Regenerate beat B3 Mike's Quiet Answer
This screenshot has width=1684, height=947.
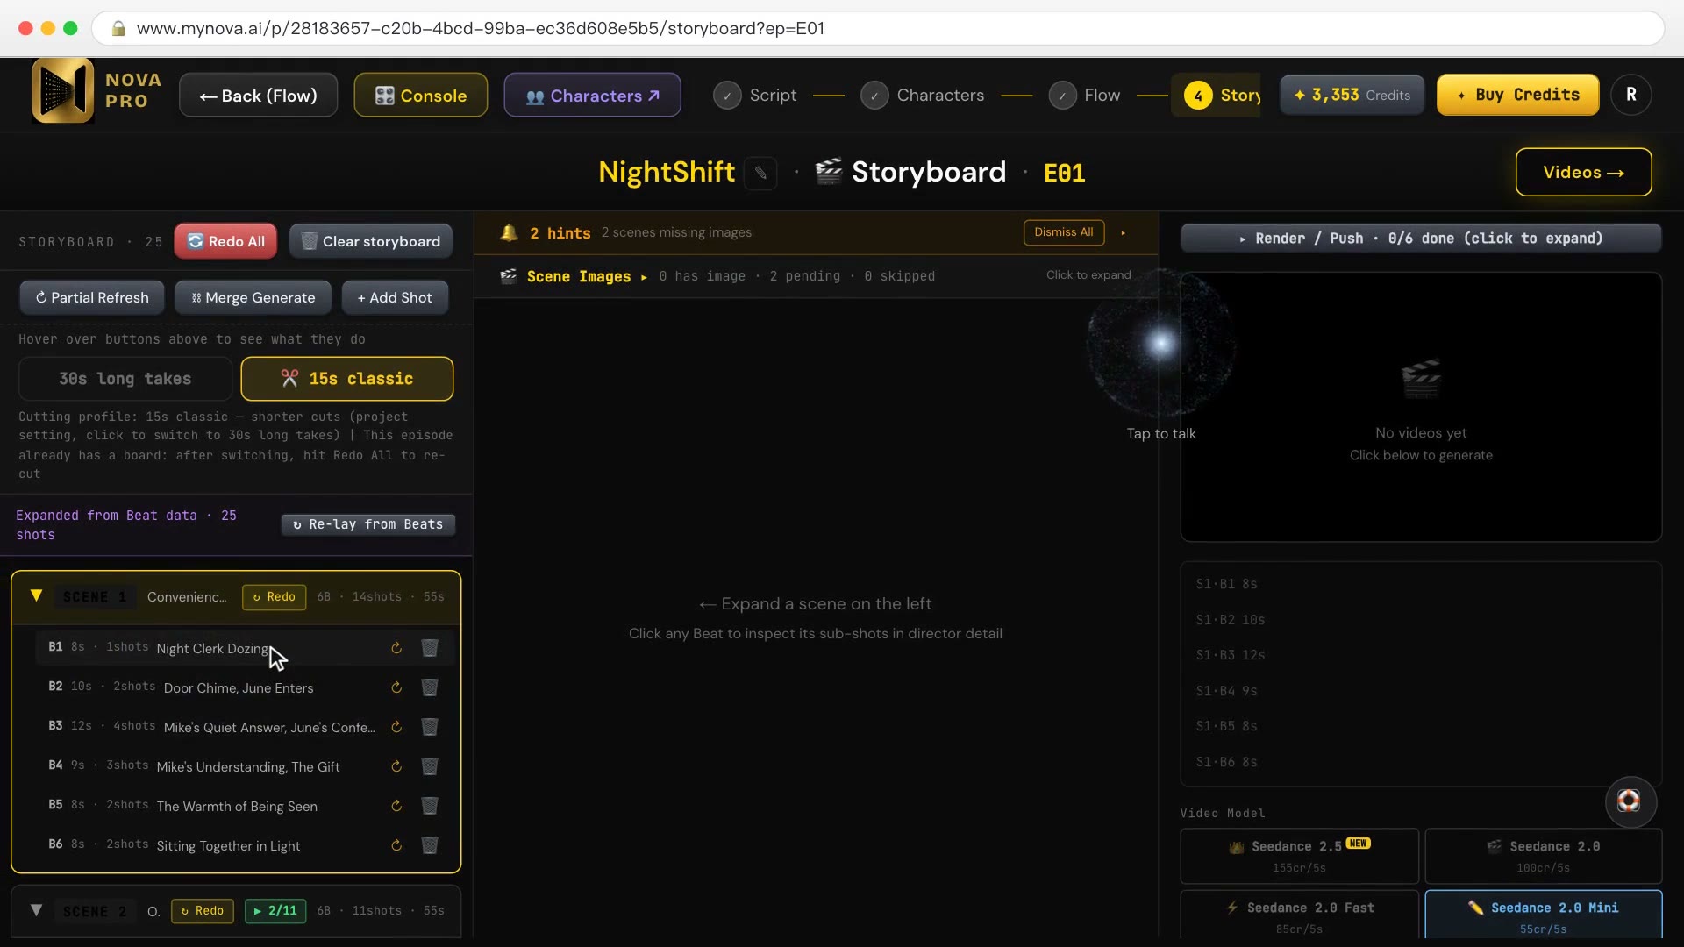(396, 727)
